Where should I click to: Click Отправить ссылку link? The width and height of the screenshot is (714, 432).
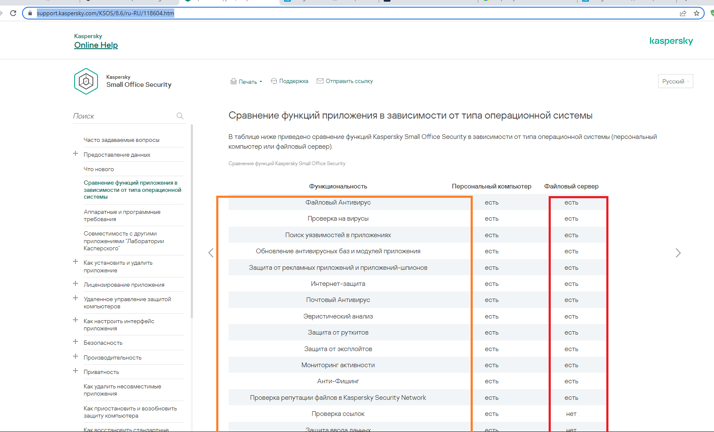(x=349, y=81)
